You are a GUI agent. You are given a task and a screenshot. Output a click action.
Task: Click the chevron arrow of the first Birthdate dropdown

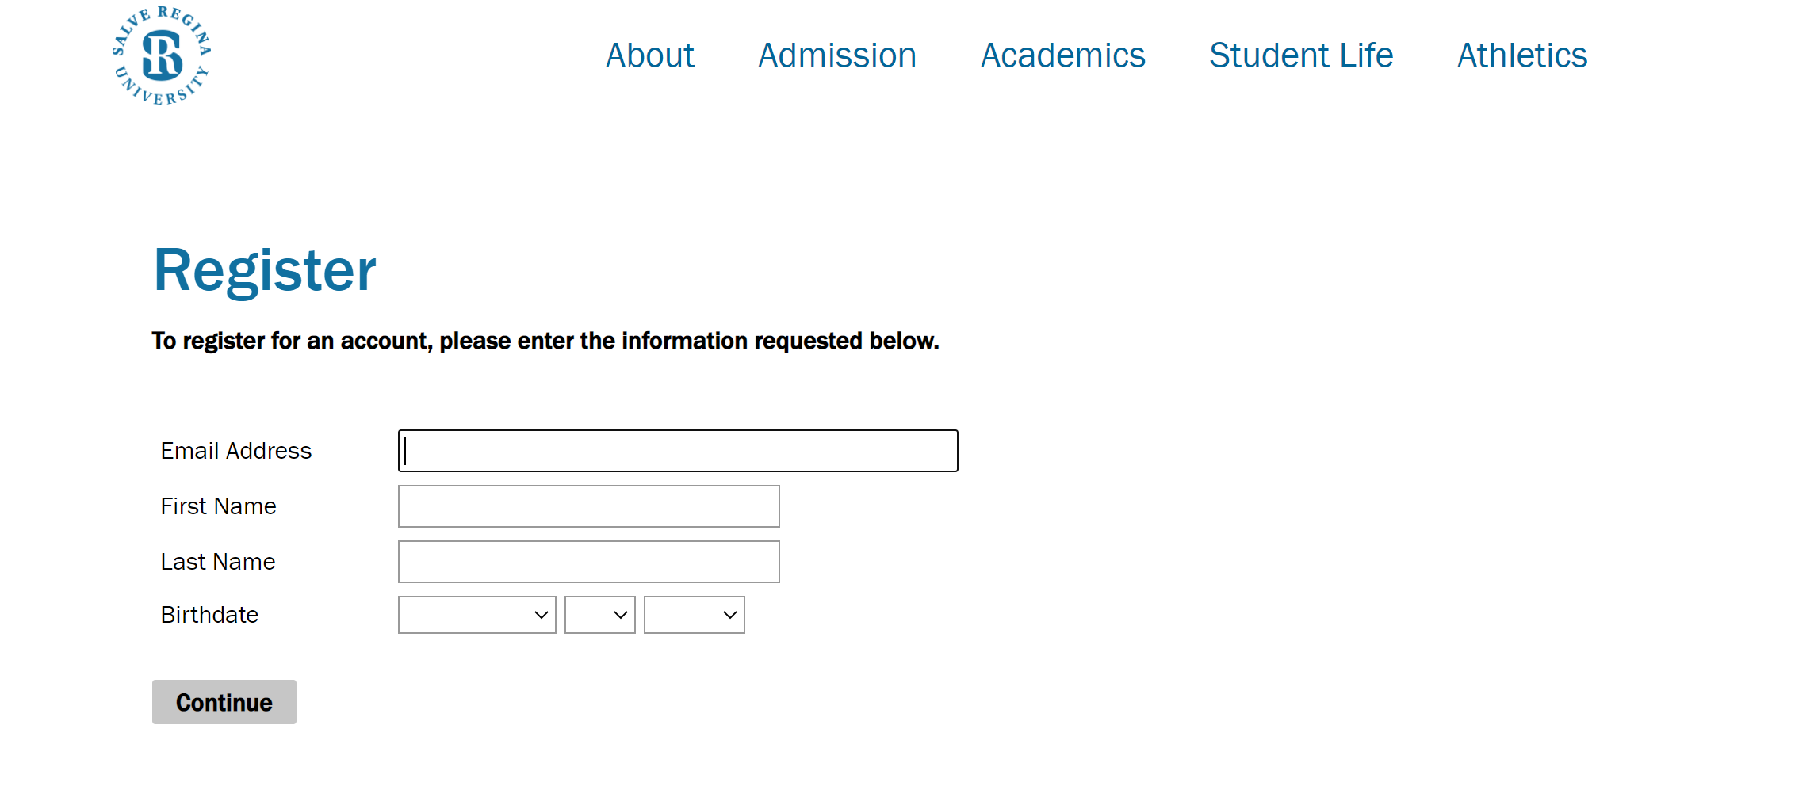pyautogui.click(x=542, y=615)
